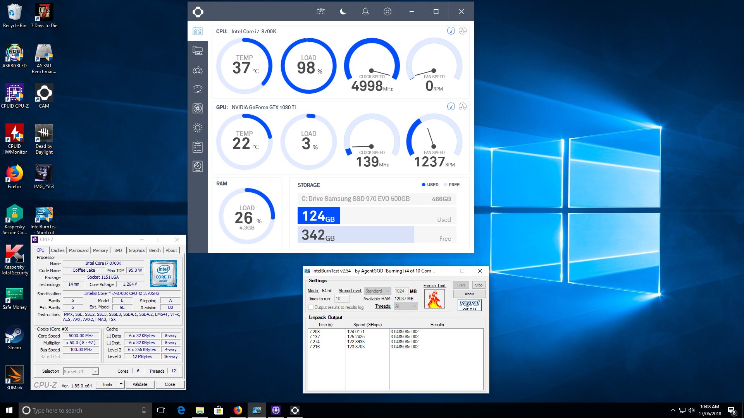The height and width of the screenshot is (418, 744).
Task: Switch to CPU-Z Graphics tab
Action: [137, 250]
